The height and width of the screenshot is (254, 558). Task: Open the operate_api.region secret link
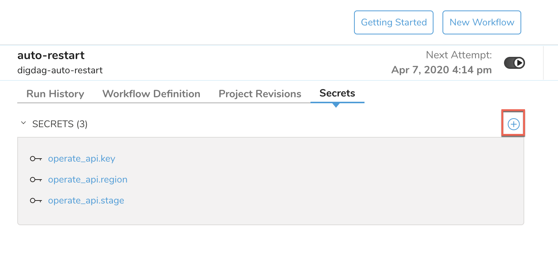point(88,180)
